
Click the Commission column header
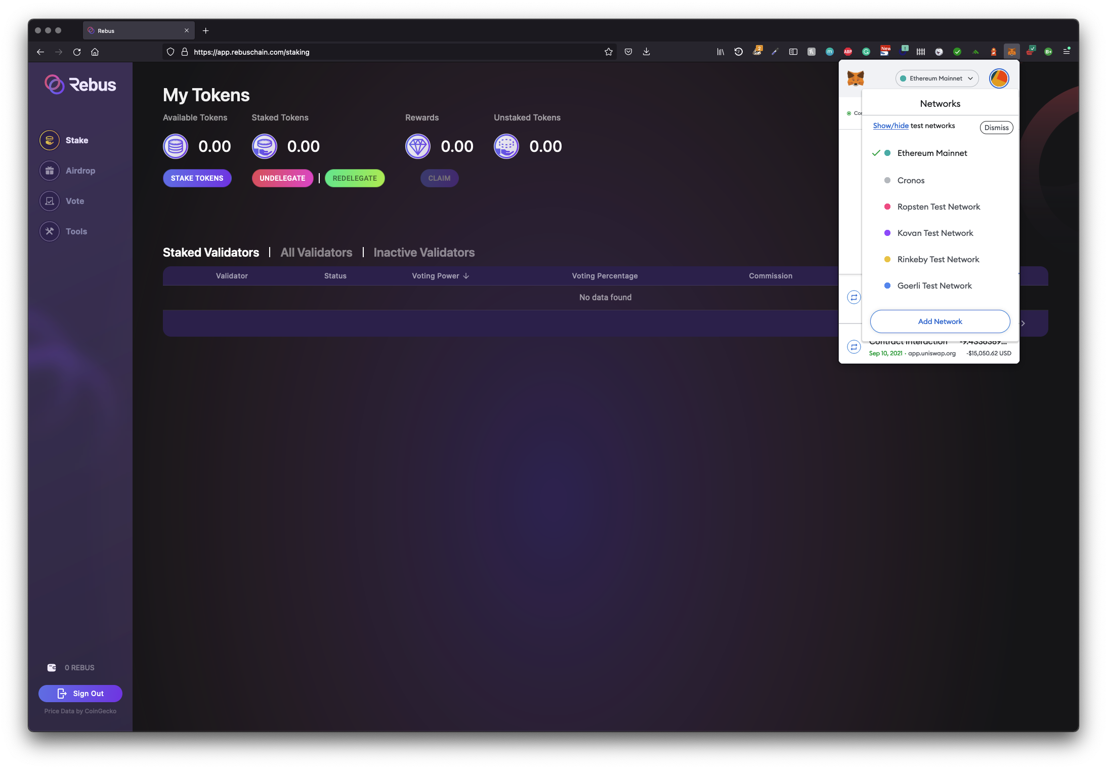(x=771, y=276)
